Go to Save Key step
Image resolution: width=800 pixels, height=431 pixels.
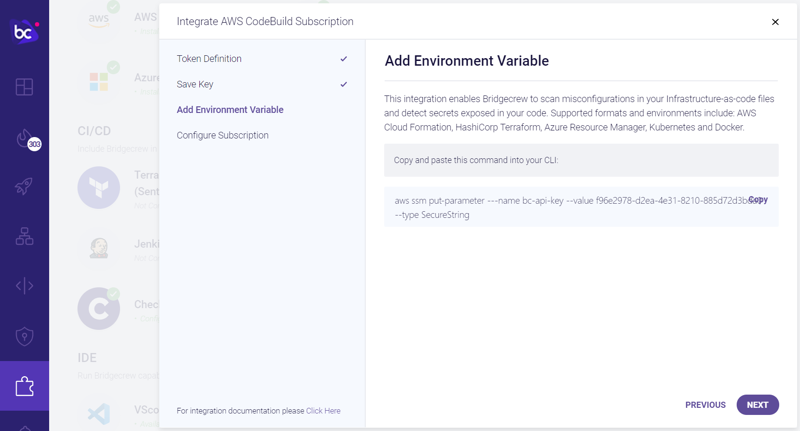(195, 84)
